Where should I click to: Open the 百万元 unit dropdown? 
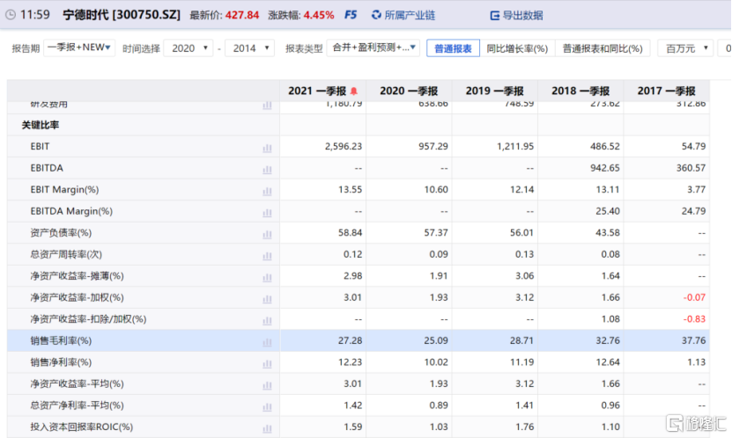click(x=685, y=48)
